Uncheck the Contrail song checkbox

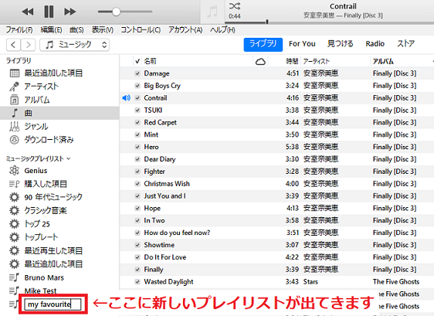137,98
